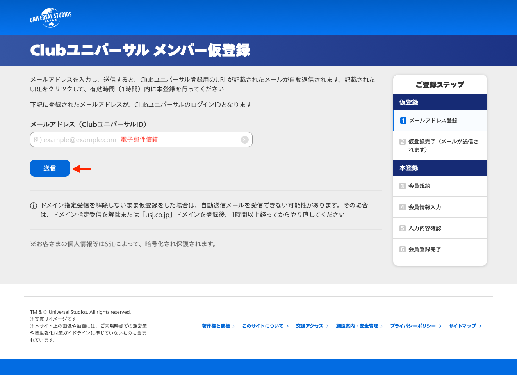Click the ログインIDとなります instruction line
This screenshot has width=517, height=375.
(141, 105)
